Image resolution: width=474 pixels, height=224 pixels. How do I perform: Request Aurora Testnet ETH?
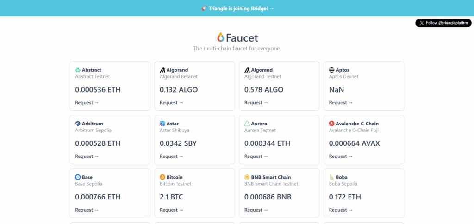(256, 156)
